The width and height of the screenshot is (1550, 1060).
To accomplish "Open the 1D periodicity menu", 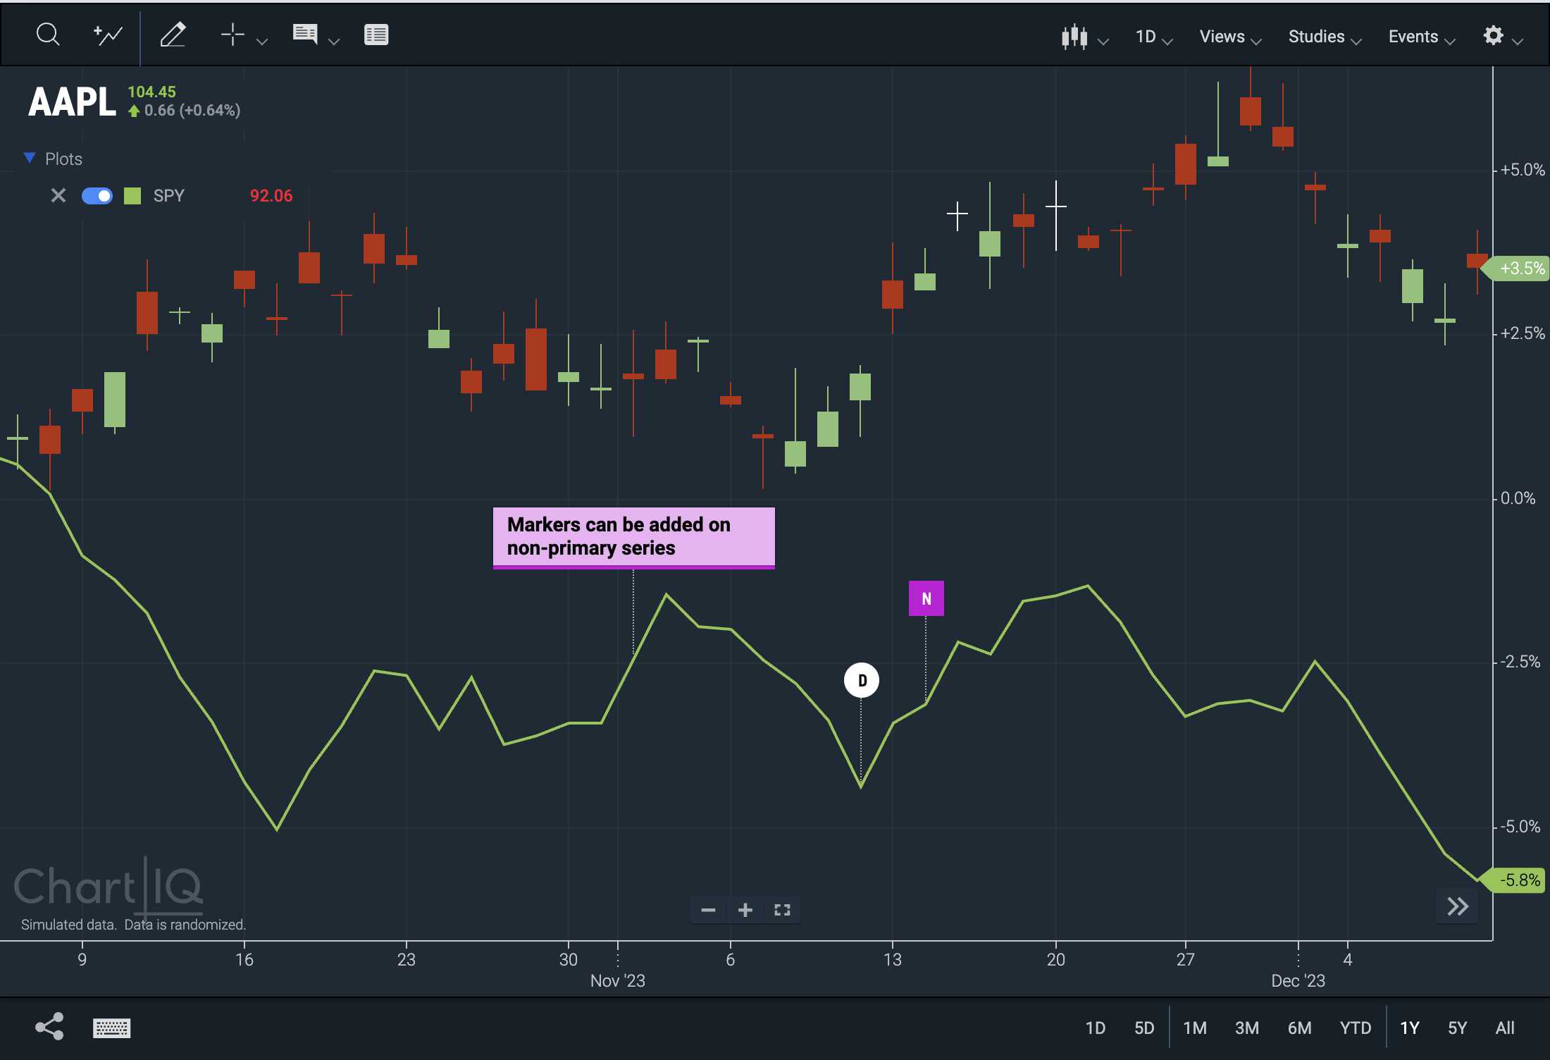I will point(1153,37).
